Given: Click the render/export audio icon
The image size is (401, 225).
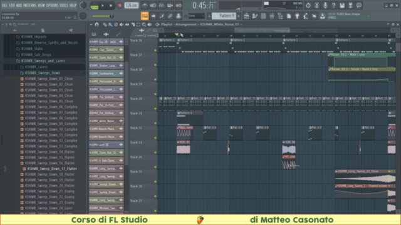Looking at the screenshot, I should point(350,6).
